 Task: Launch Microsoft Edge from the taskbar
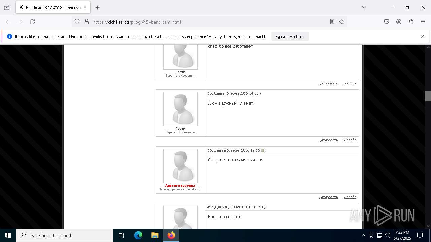click(138, 235)
